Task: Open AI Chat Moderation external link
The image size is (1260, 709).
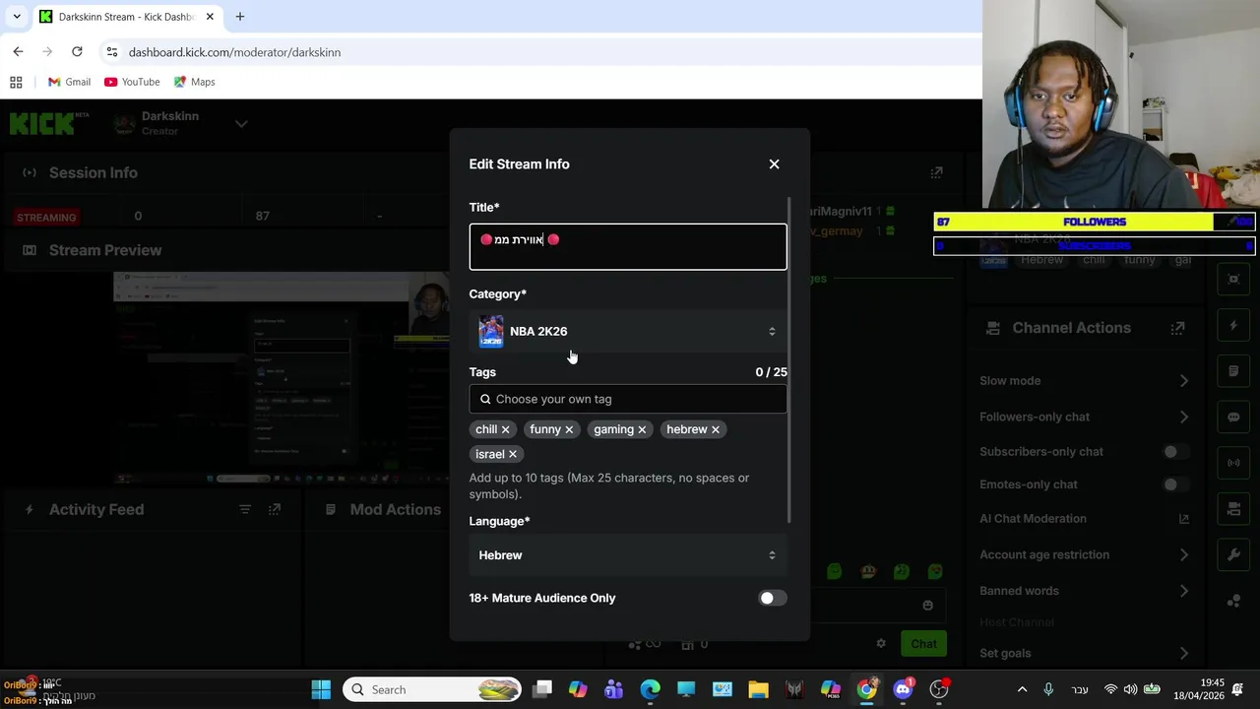Action: click(x=1183, y=519)
